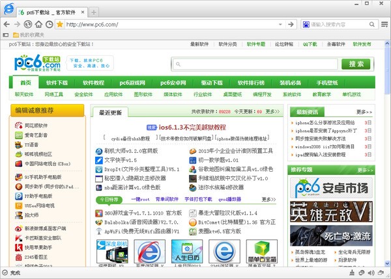
Task: Open news item iphone怎么分享游戏及应用给
Action: point(325,123)
